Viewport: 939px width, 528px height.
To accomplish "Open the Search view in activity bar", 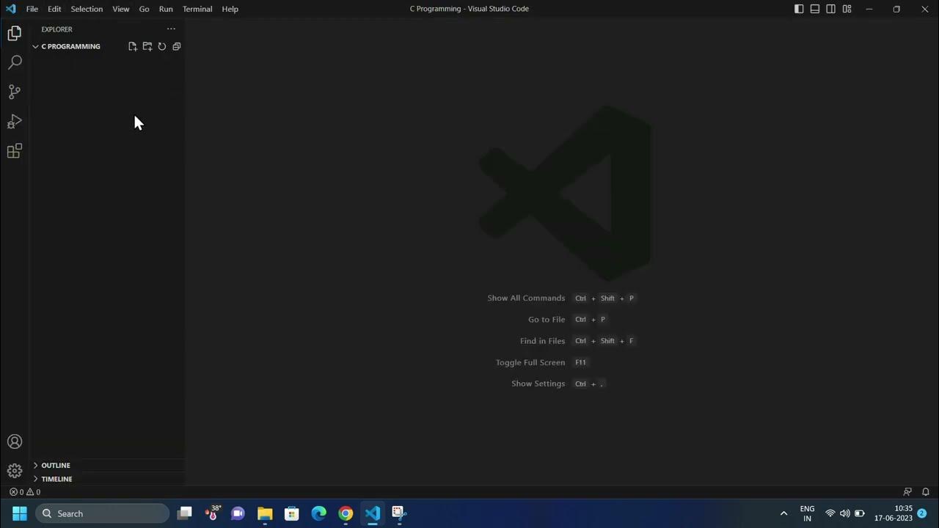I will (15, 62).
